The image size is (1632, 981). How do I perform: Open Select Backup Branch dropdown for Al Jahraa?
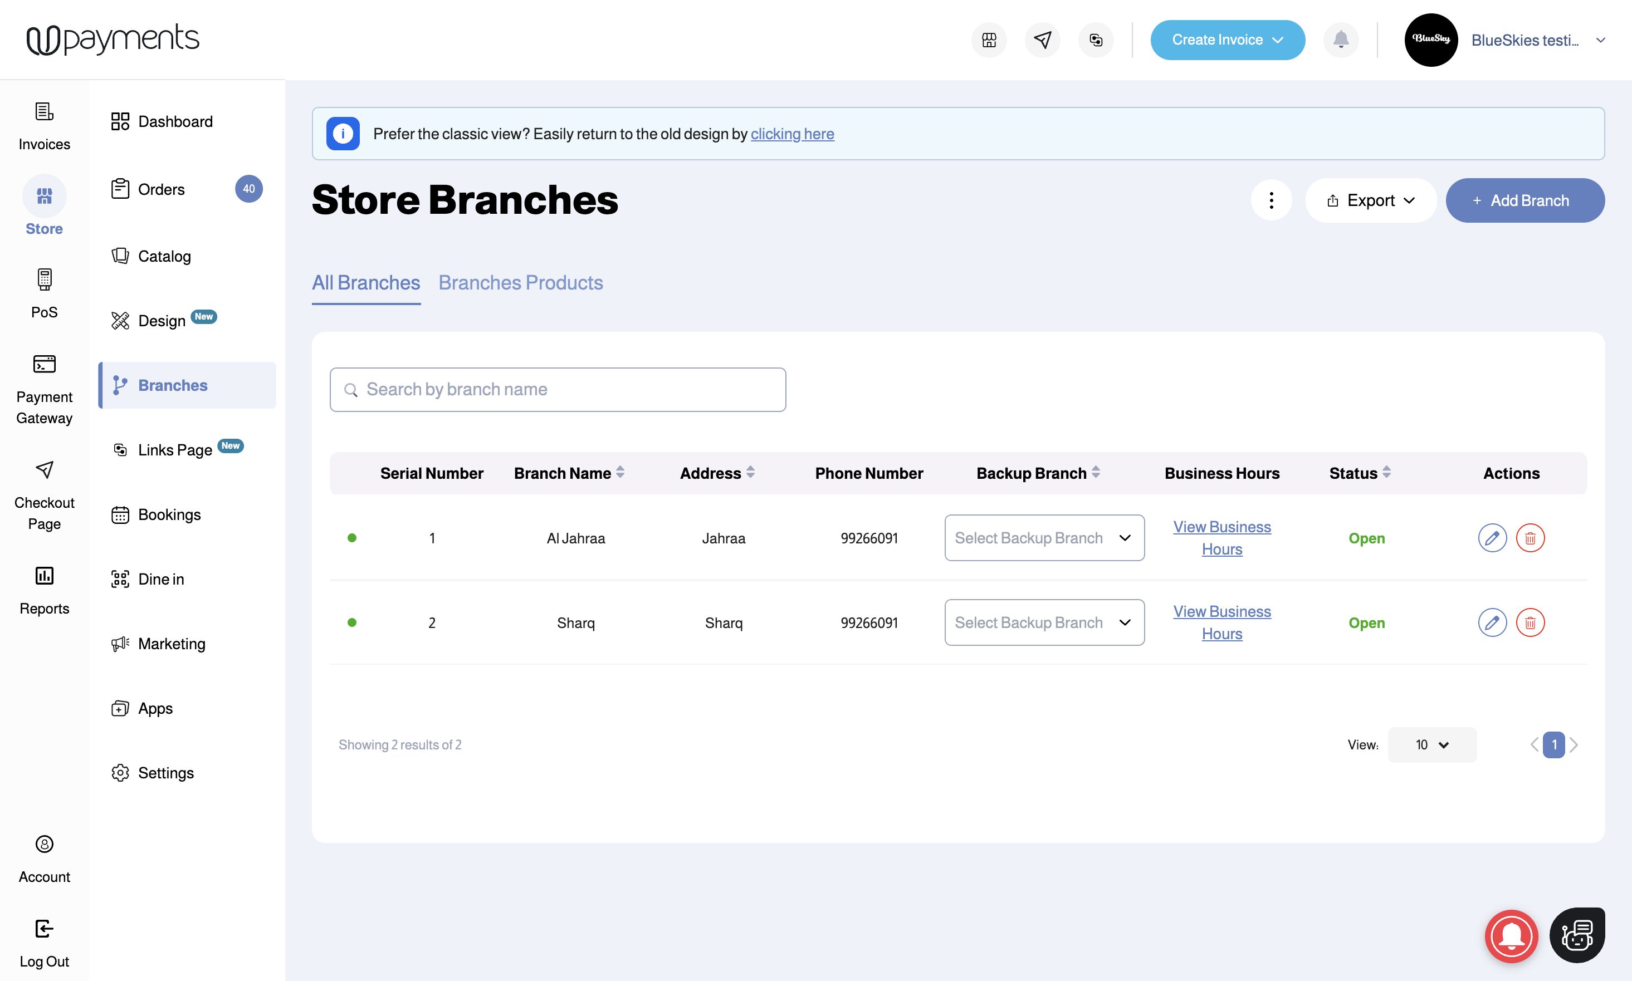(x=1044, y=538)
